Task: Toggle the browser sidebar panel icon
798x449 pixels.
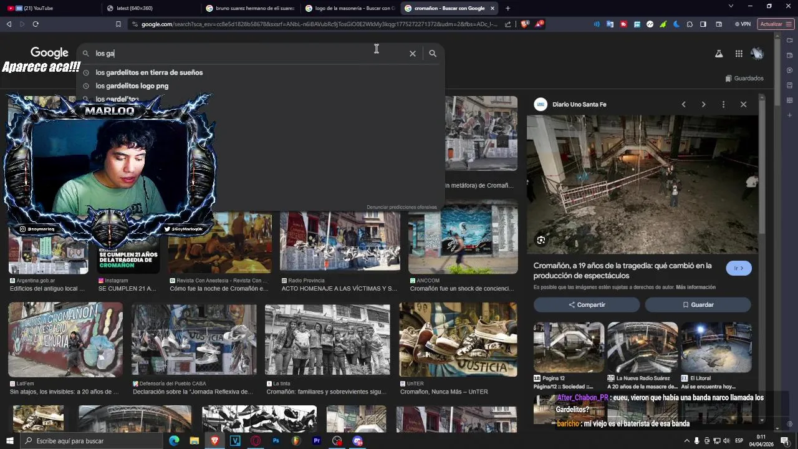Action: pyautogui.click(x=703, y=24)
